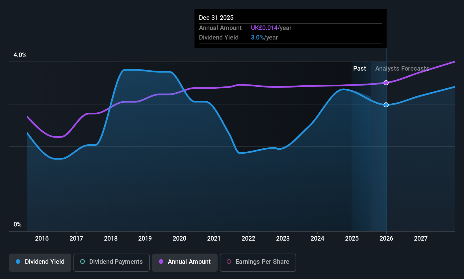Image resolution: width=464 pixels, height=279 pixels.
Task: Click the 2018 x-axis label
Action: pos(111,239)
